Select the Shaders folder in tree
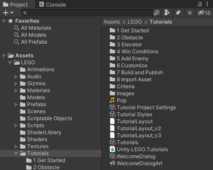Image resolution: width=213 pixels, height=170 pixels. (x=34, y=139)
